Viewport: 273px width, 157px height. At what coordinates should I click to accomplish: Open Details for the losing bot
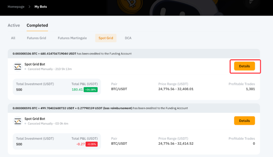pyautogui.click(x=244, y=121)
